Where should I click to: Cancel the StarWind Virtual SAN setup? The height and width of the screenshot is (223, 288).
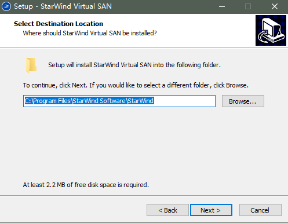(x=260, y=210)
